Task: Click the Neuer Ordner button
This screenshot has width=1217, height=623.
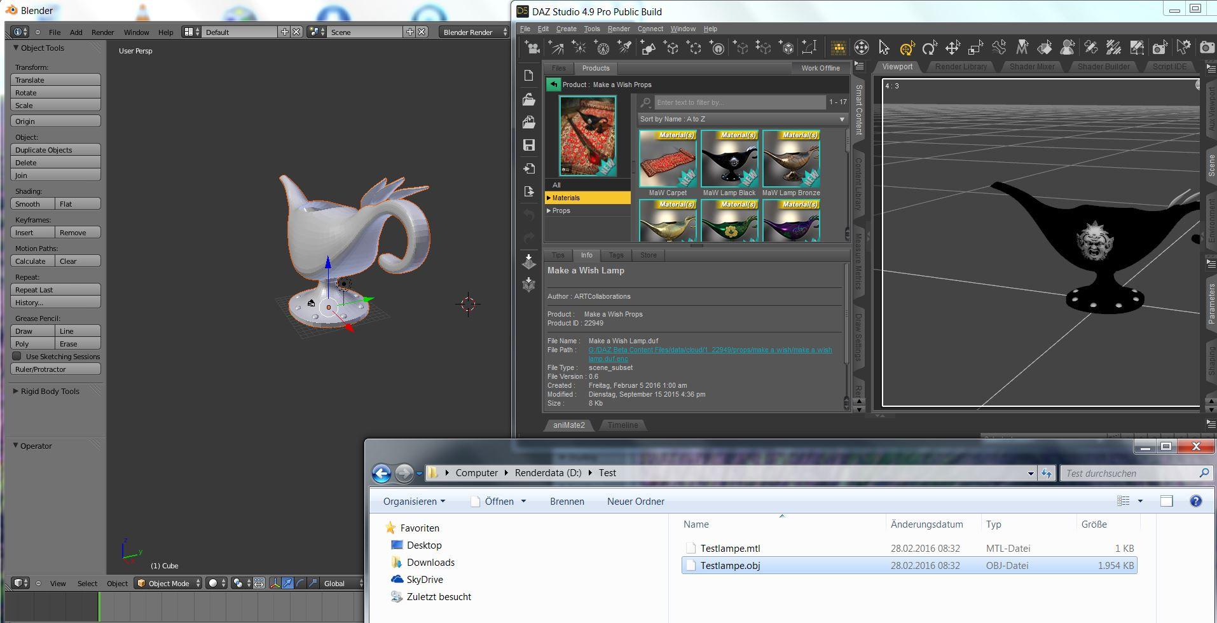Action: (x=635, y=501)
